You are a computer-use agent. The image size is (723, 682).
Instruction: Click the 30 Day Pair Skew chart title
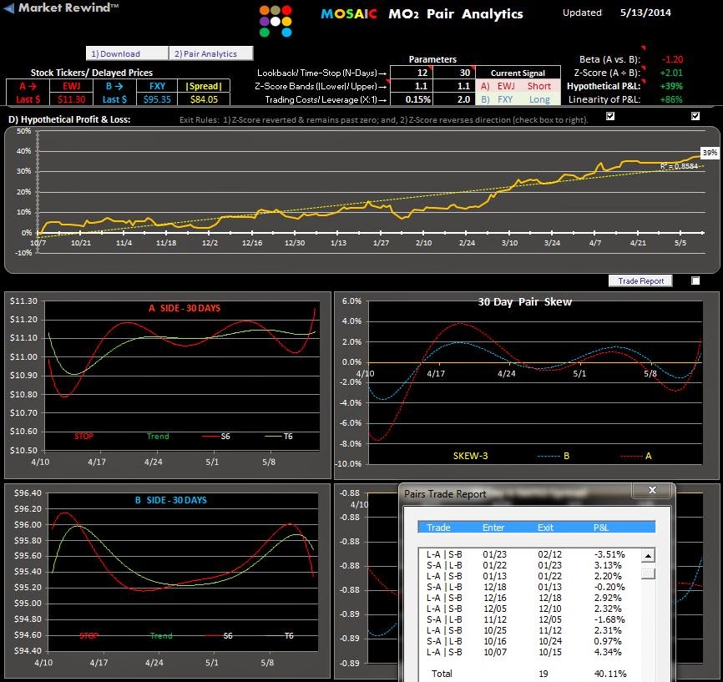click(x=525, y=302)
